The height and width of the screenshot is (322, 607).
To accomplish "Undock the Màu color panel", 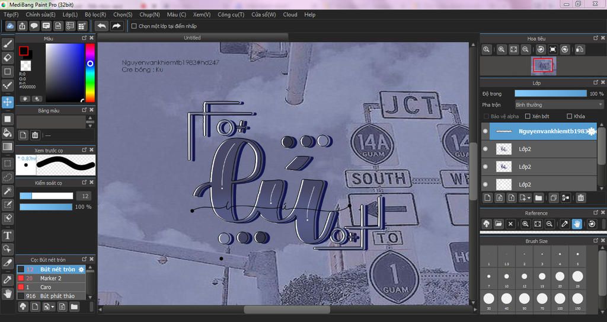I will [x=84, y=38].
